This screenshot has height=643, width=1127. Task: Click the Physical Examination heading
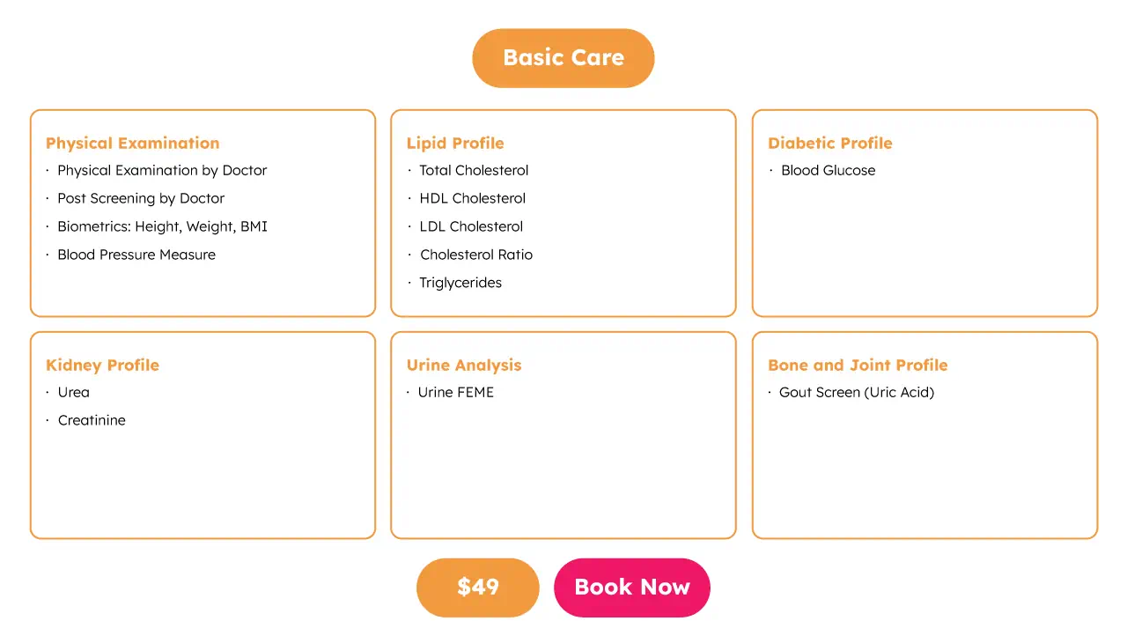coord(133,144)
